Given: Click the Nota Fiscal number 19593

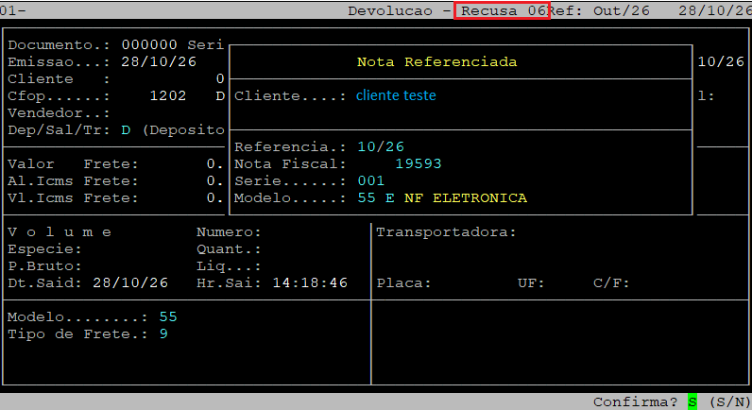Looking at the screenshot, I should (x=419, y=164).
